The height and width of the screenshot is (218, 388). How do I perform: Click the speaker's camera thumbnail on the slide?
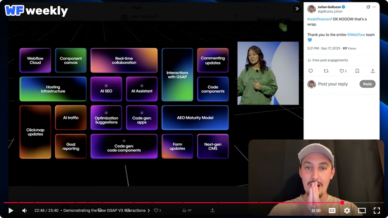268,73
